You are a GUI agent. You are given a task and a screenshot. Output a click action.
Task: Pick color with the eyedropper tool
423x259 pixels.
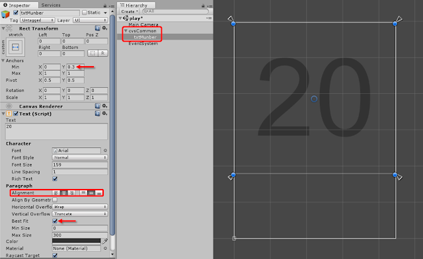pyautogui.click(x=105, y=241)
